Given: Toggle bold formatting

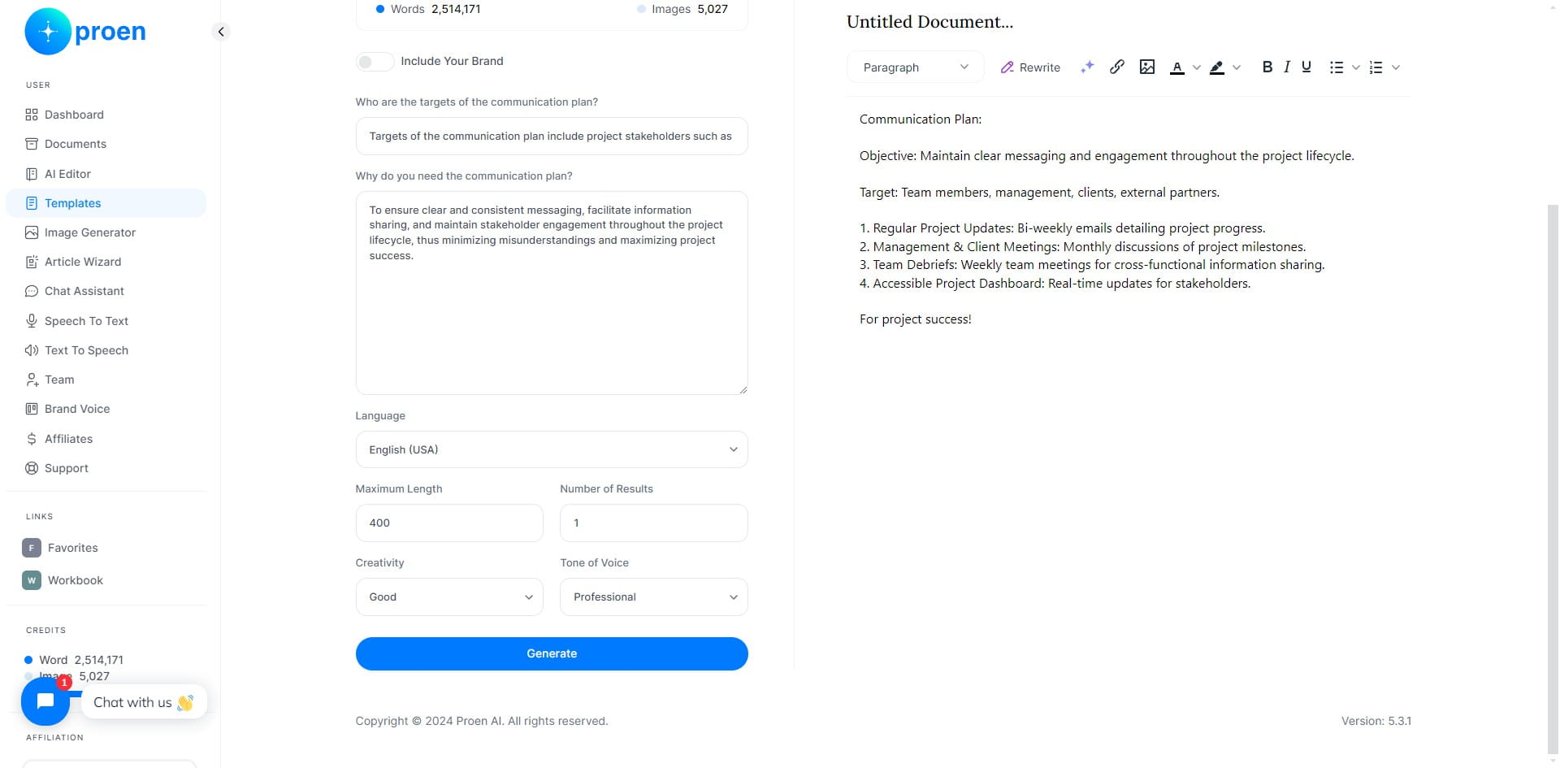Looking at the screenshot, I should (x=1267, y=67).
